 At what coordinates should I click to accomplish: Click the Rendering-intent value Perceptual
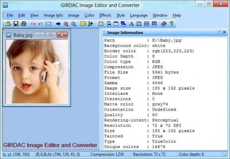[165, 120]
